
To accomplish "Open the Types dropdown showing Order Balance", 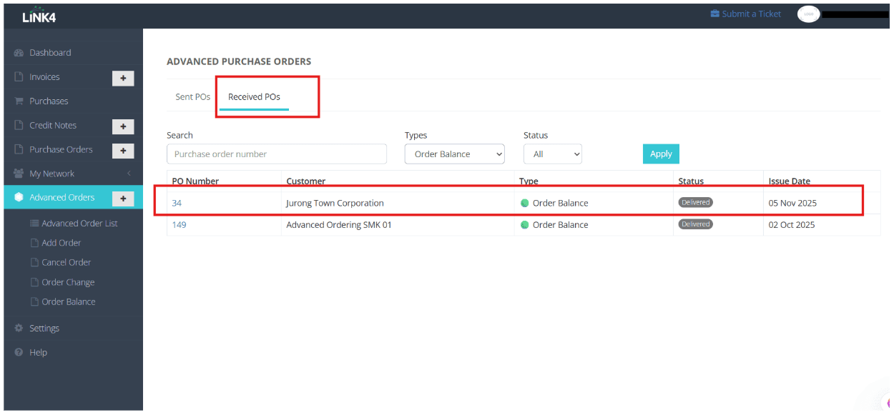I will [454, 154].
